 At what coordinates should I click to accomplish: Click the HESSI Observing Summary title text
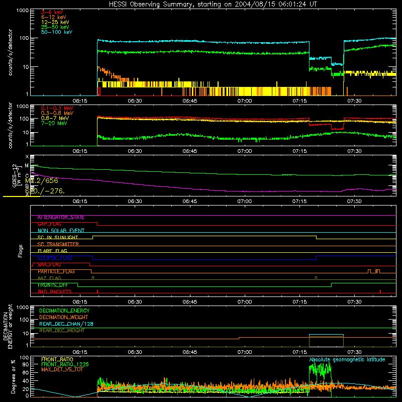coord(213,5)
